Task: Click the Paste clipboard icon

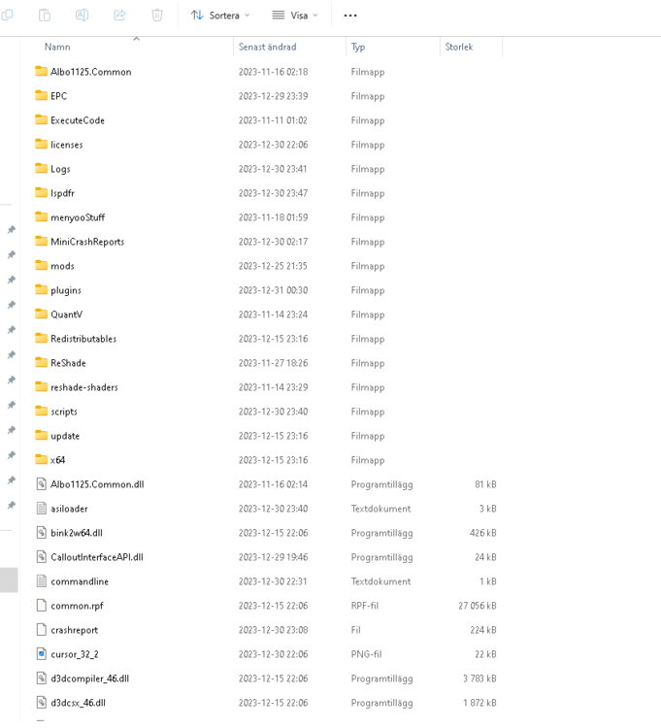Action: pos(45,16)
